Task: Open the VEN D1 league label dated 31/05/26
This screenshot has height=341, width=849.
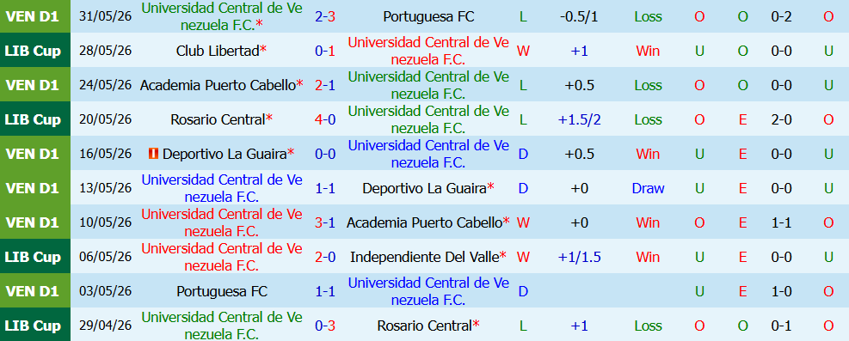Action: pyautogui.click(x=32, y=16)
